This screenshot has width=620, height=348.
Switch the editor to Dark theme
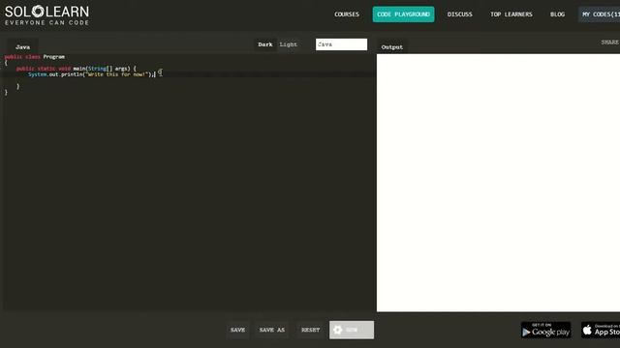click(x=265, y=44)
